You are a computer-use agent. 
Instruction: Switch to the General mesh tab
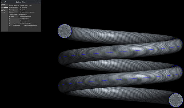[x=11, y=5]
